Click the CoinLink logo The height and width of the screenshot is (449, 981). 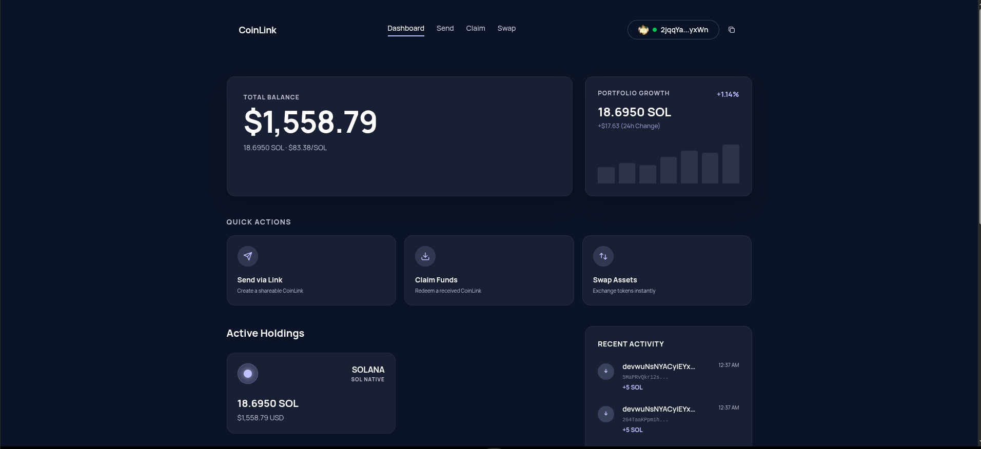point(258,30)
